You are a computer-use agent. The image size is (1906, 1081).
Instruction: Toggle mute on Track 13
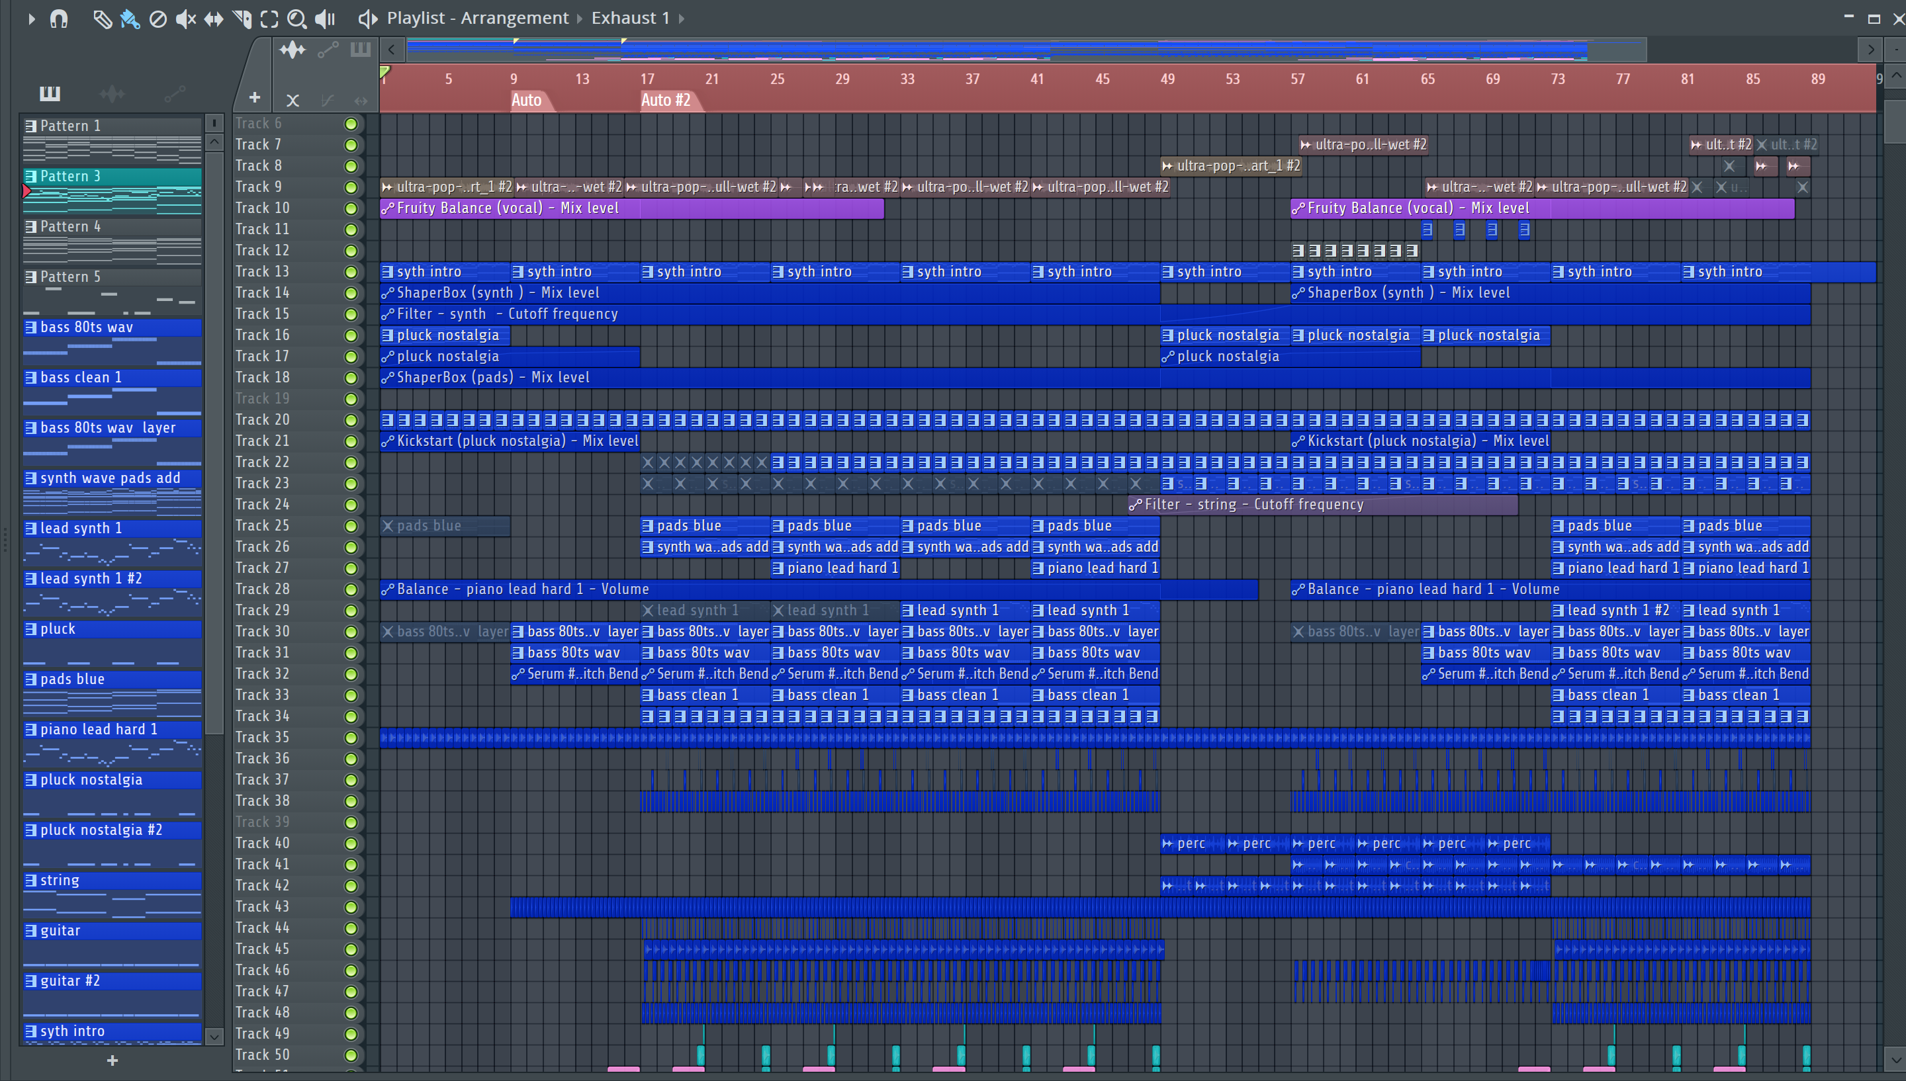(351, 272)
